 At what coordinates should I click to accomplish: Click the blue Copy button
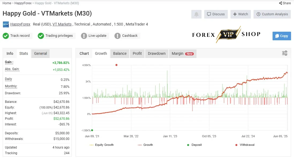pyautogui.click(x=282, y=36)
